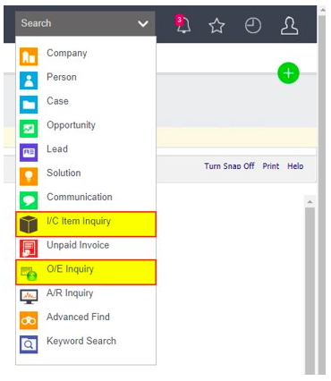Click Turn Snap Off link

[229, 166]
